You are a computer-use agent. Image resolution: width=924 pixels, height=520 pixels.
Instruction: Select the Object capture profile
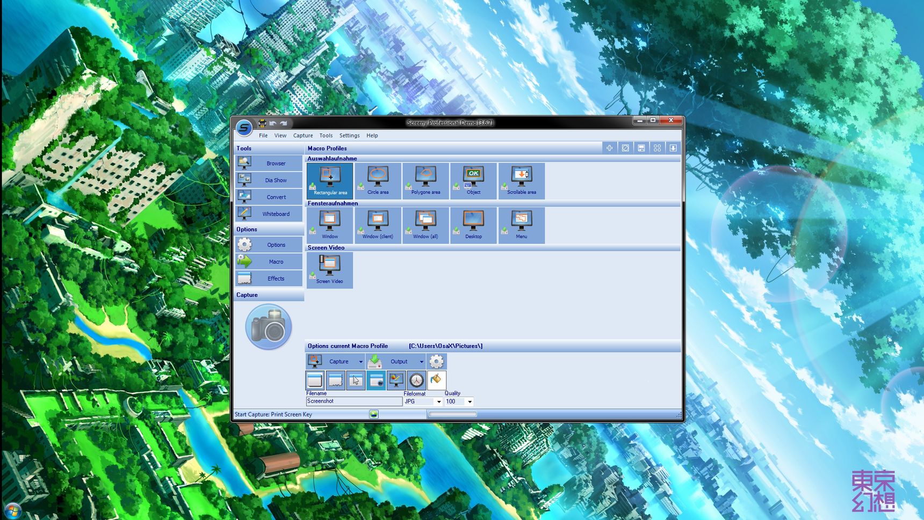pyautogui.click(x=473, y=181)
